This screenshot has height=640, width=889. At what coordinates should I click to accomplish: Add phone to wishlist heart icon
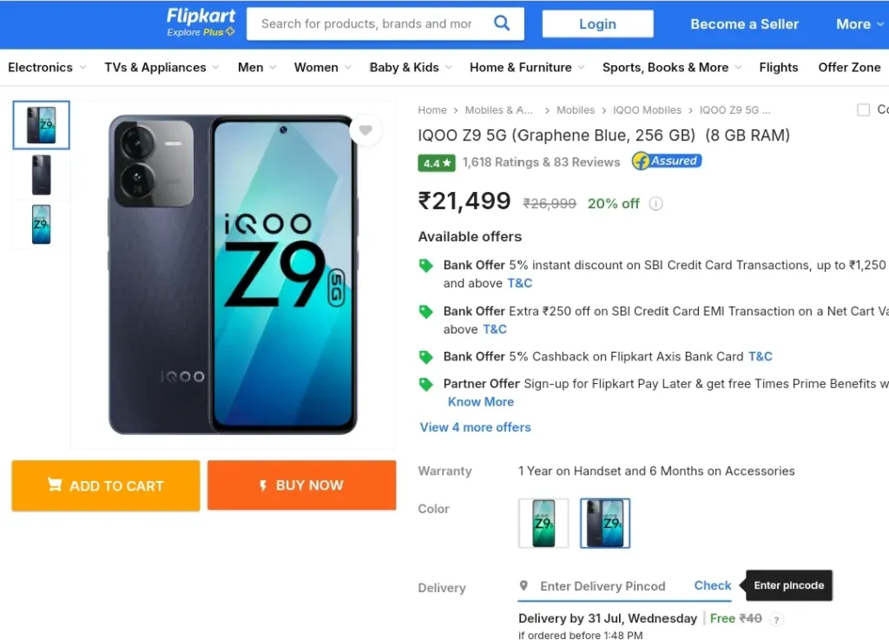coord(365,130)
